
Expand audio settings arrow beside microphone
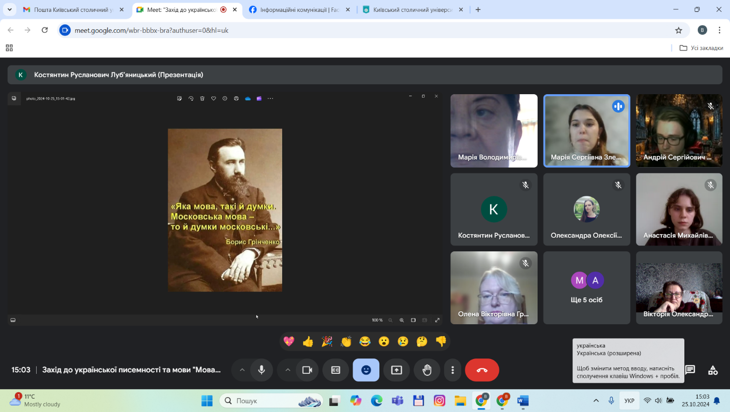click(x=242, y=370)
